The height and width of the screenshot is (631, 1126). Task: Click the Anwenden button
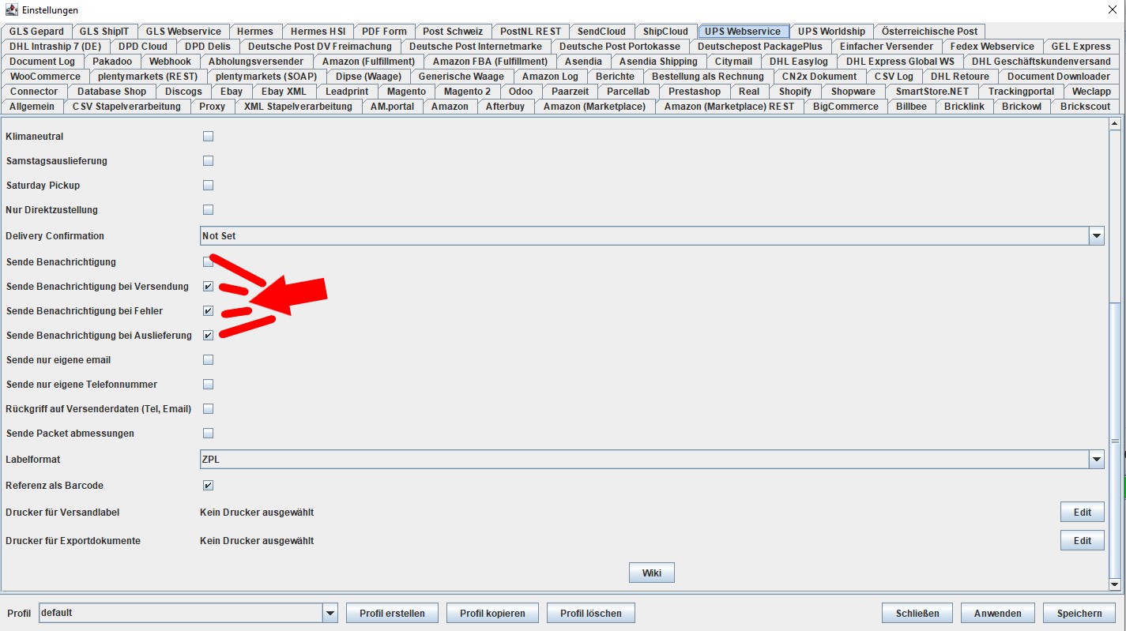pyautogui.click(x=998, y=614)
